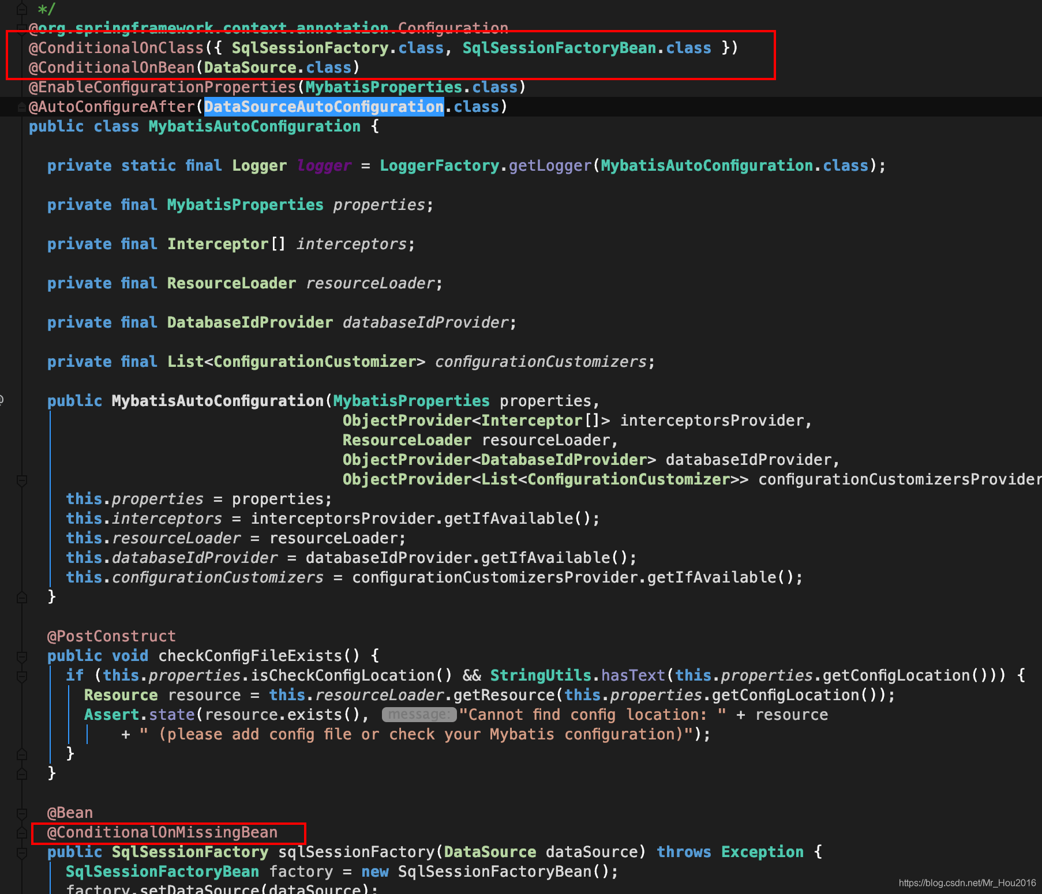The image size is (1042, 894).
Task: Collapse the MybatisAutoConfiguration constructor body fold marker
Action: point(22,480)
